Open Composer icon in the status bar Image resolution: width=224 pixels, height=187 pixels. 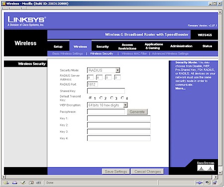pyautogui.click(x=23, y=183)
